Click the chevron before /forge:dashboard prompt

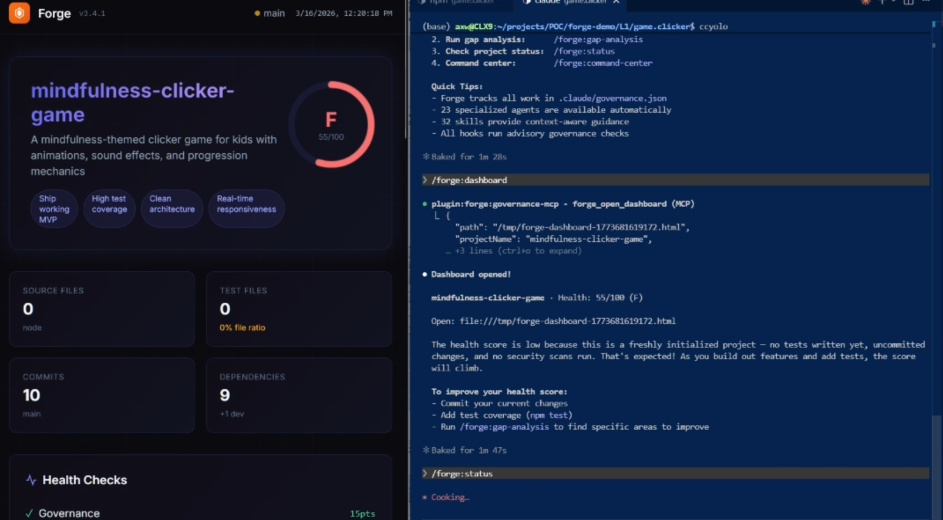pos(425,180)
